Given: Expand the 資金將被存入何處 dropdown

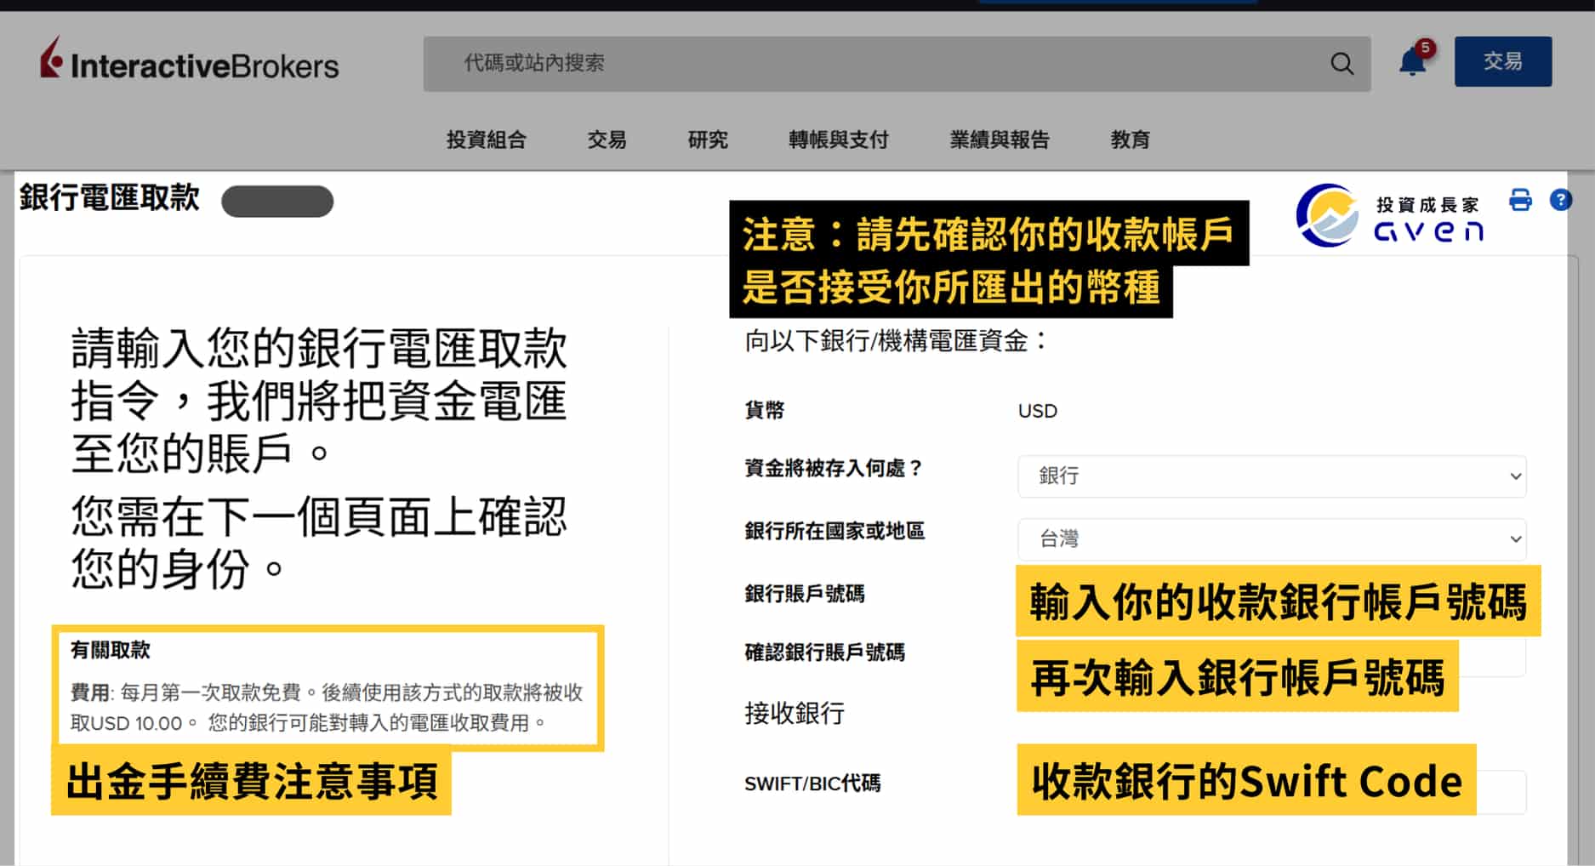Looking at the screenshot, I should (x=1272, y=476).
